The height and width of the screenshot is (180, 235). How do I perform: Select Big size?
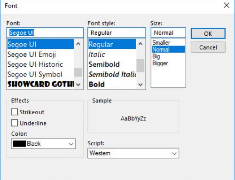pyautogui.click(x=168, y=56)
